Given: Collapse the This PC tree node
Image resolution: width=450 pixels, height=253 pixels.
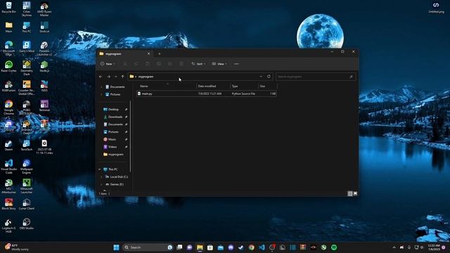Looking at the screenshot, I should [100, 169].
